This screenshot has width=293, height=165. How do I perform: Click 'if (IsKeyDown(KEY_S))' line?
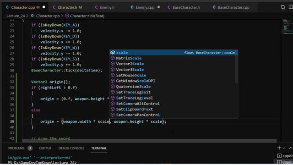click(55, 59)
